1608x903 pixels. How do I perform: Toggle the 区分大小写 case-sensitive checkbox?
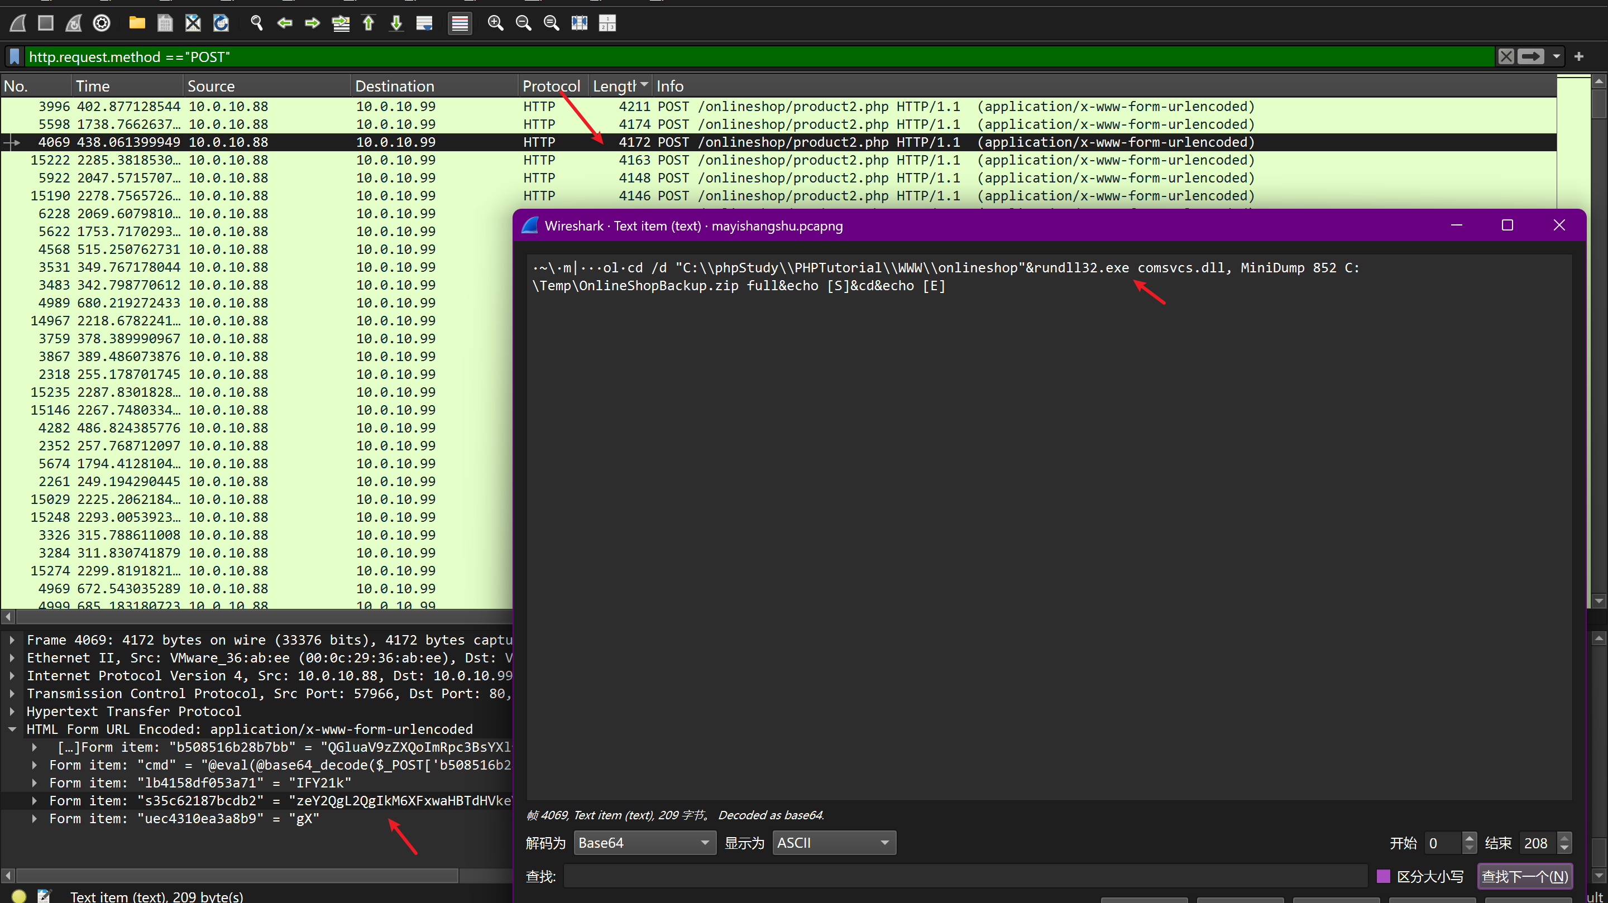pos(1384,876)
